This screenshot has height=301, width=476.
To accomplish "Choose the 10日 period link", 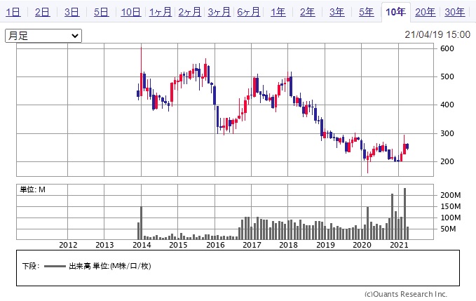I will pyautogui.click(x=131, y=12).
